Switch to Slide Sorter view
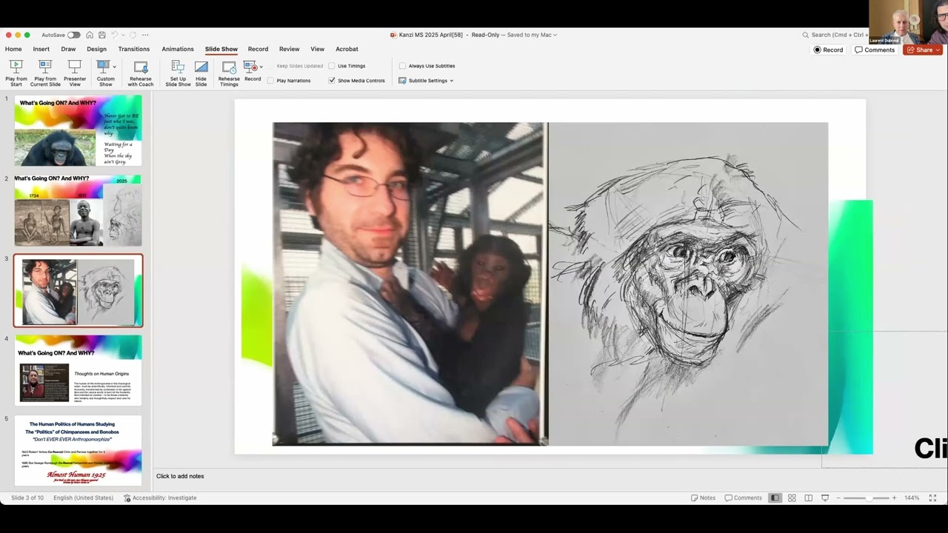 pos(792,498)
